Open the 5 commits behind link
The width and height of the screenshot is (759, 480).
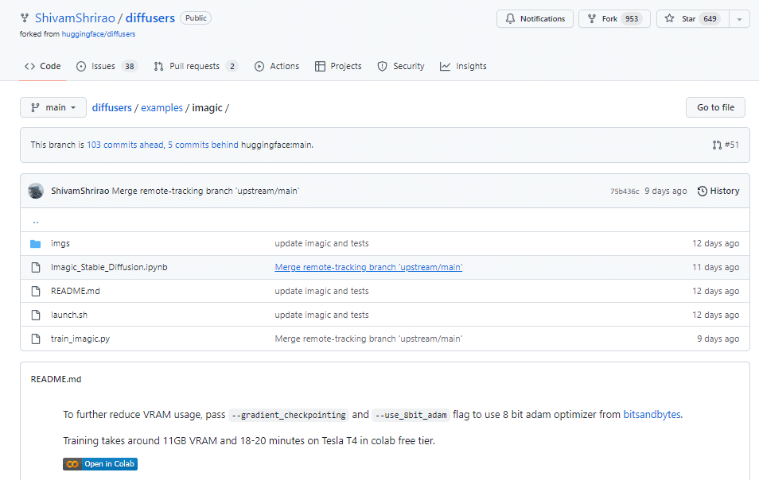[203, 145]
